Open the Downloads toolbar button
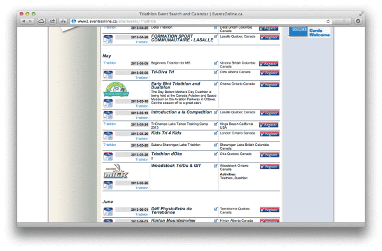The image size is (382, 251). [x=358, y=21]
